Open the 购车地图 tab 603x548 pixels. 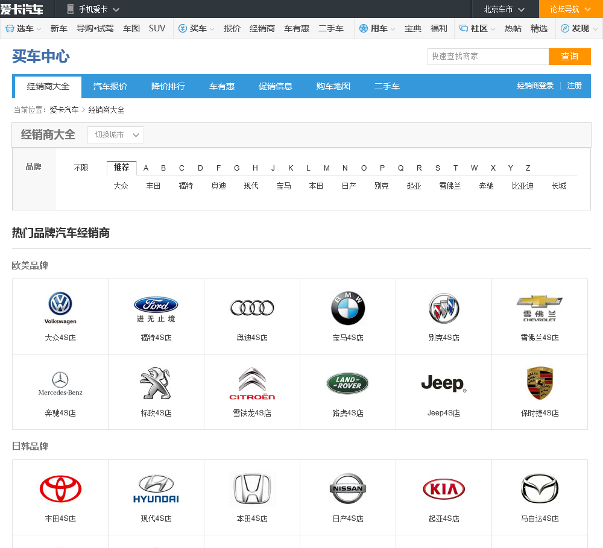333,86
